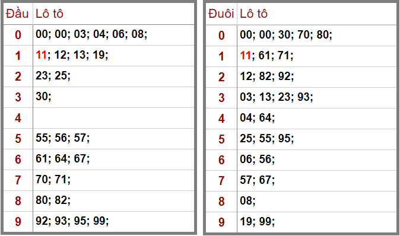Click the empty Lô tô cell for Đầu 4
The image size is (400, 236).
click(113, 118)
